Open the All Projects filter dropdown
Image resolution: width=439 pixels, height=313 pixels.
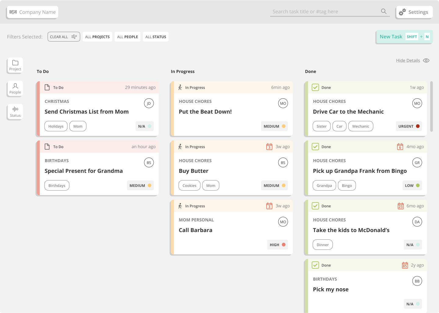point(97,37)
